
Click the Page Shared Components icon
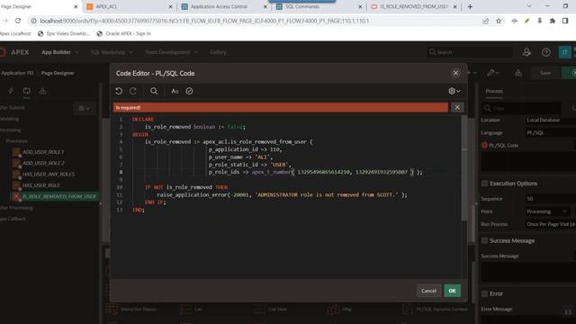tap(42, 91)
